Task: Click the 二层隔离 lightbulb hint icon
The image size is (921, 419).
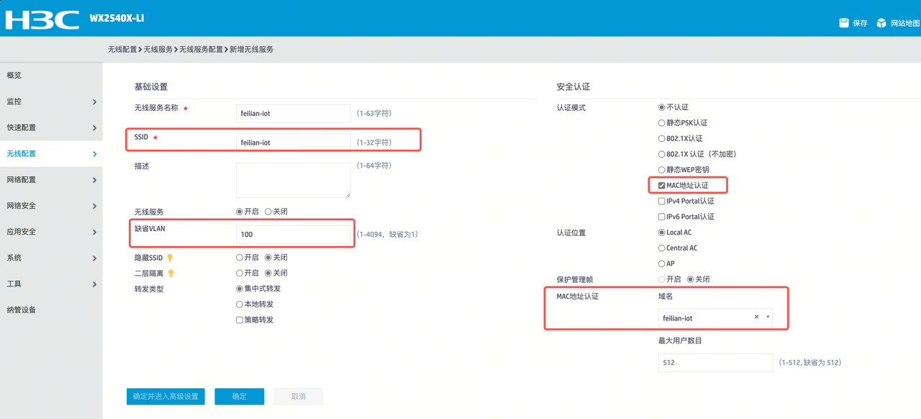Action: pyautogui.click(x=171, y=274)
